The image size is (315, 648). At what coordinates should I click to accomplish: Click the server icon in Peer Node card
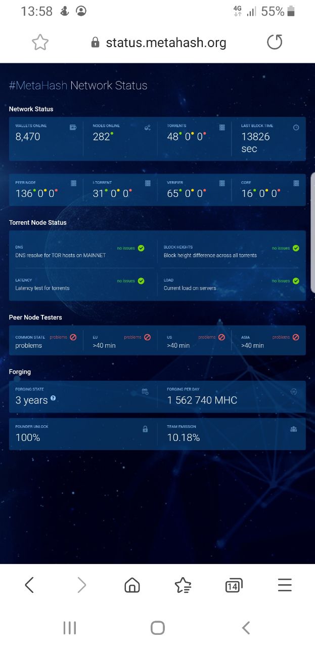click(x=73, y=183)
